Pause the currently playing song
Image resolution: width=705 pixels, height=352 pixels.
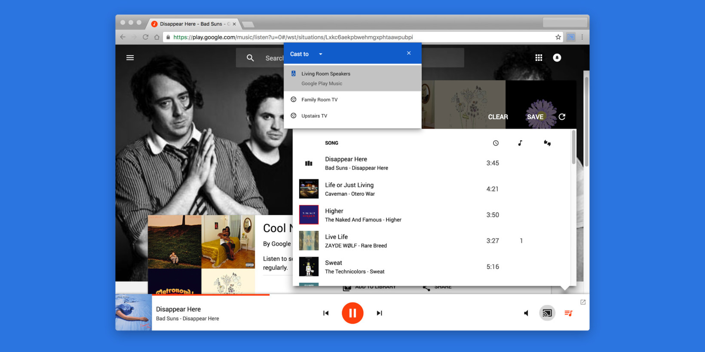tap(352, 313)
